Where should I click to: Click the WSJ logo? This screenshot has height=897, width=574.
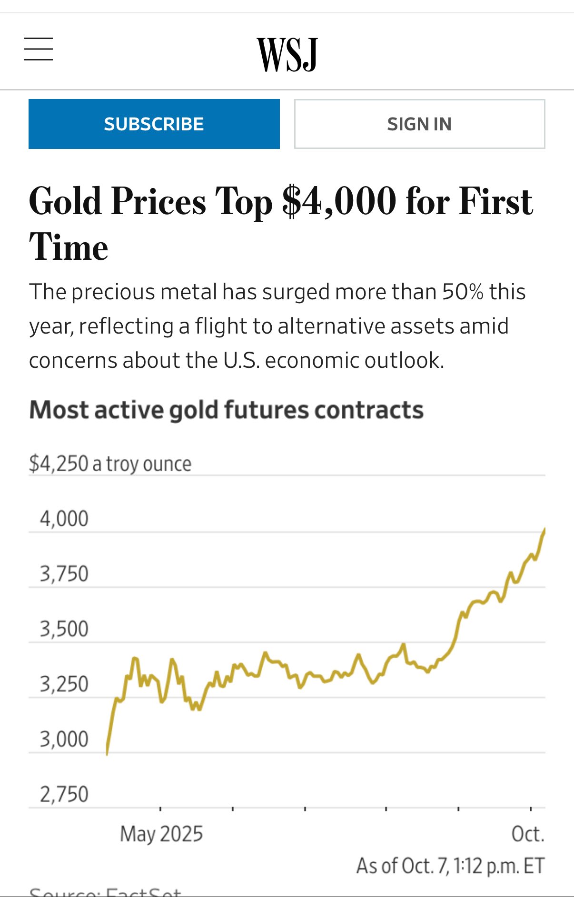[287, 54]
